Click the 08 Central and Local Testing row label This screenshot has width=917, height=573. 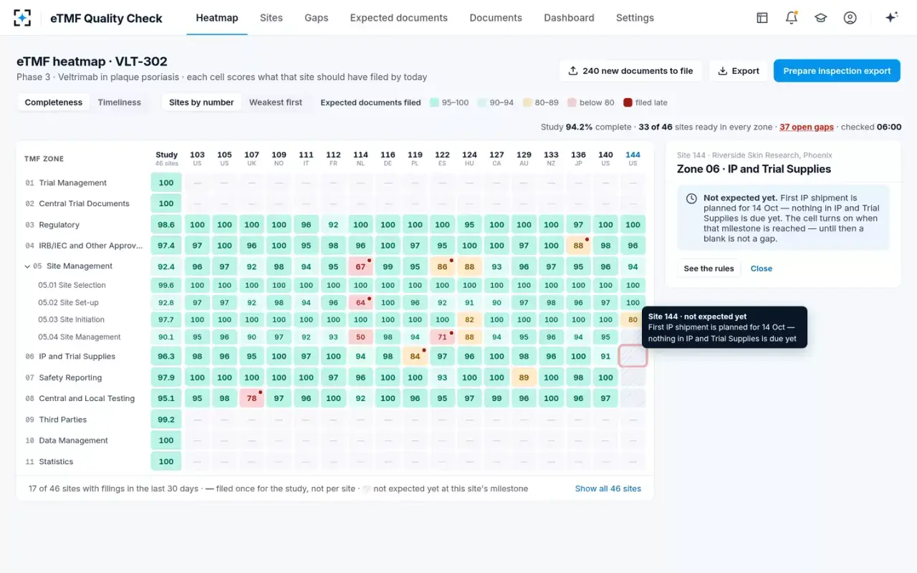tap(80, 398)
